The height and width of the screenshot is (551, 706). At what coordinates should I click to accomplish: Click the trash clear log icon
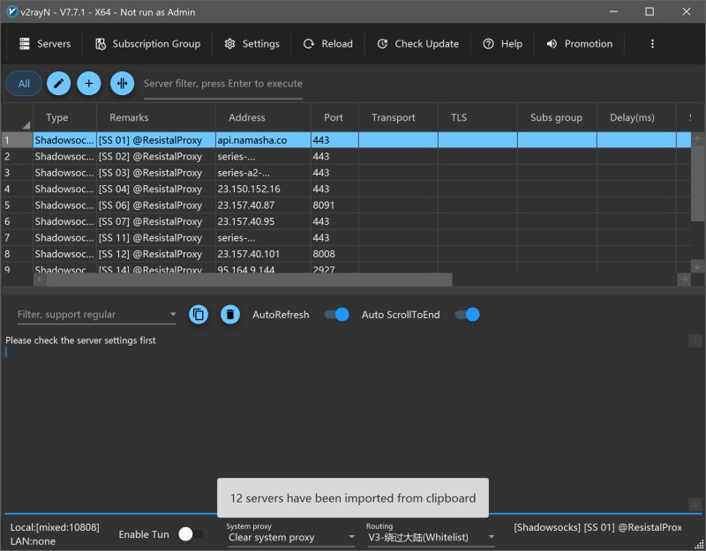pos(229,315)
